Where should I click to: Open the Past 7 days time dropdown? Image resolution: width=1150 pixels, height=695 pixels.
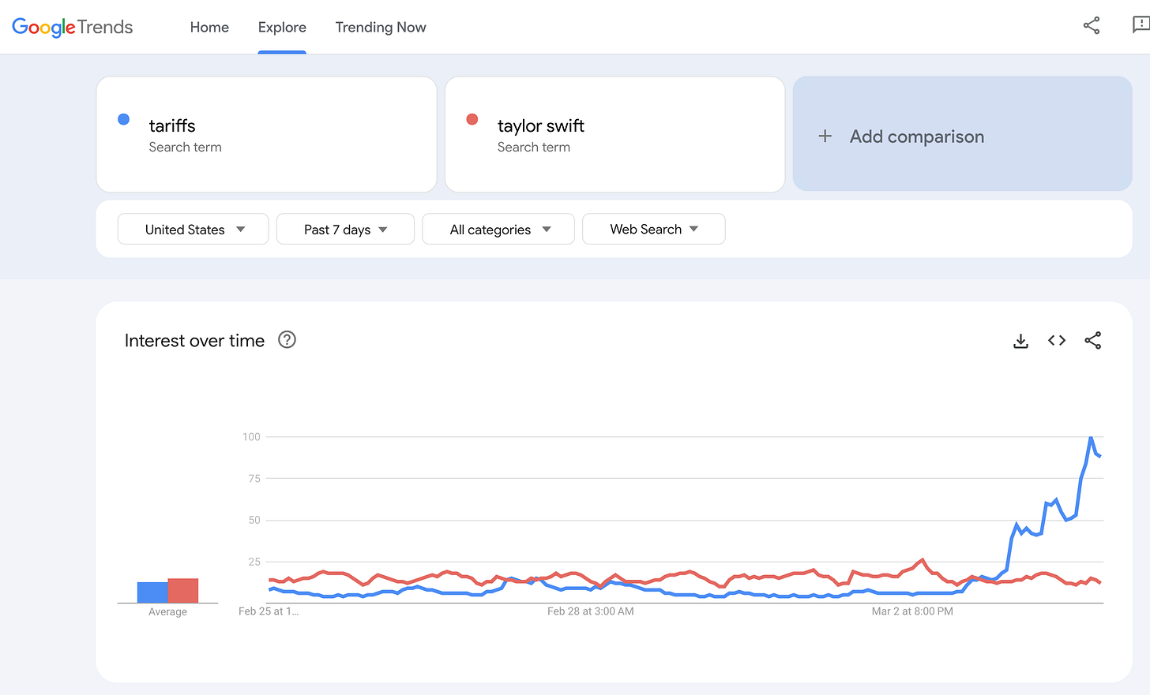coord(345,229)
